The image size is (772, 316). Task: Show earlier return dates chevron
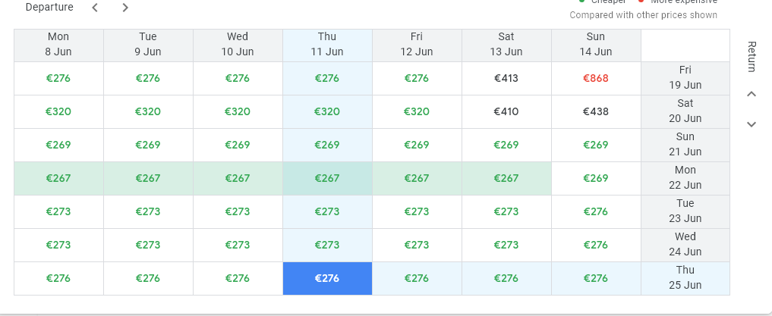(x=752, y=94)
